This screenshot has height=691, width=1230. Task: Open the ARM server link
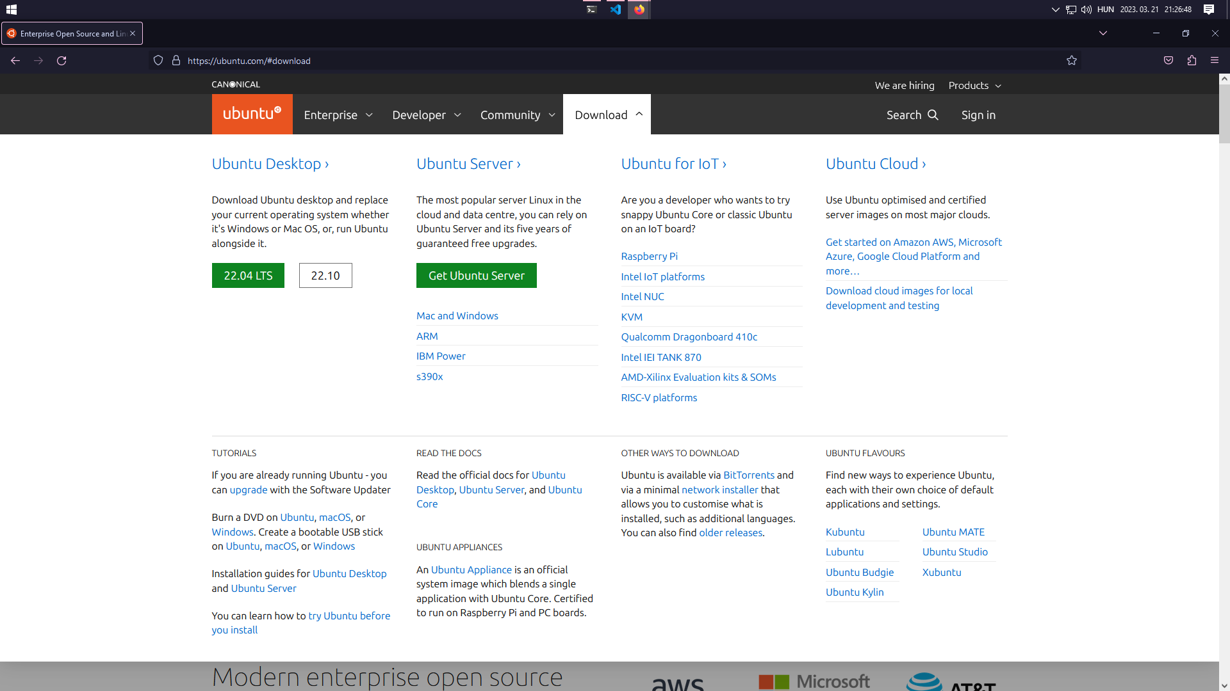(427, 337)
